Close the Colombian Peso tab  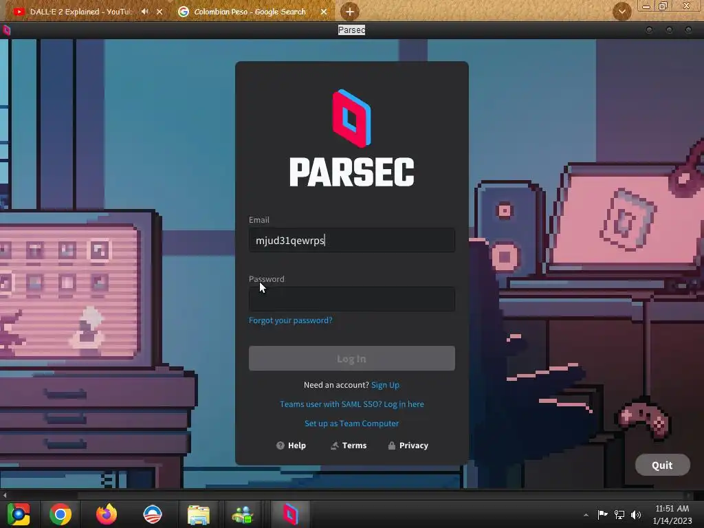coord(324,12)
